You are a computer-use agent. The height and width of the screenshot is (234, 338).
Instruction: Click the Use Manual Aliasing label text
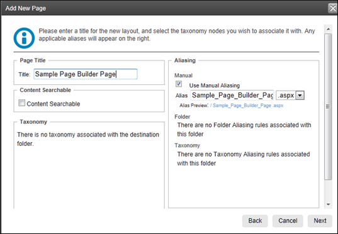click(215, 86)
